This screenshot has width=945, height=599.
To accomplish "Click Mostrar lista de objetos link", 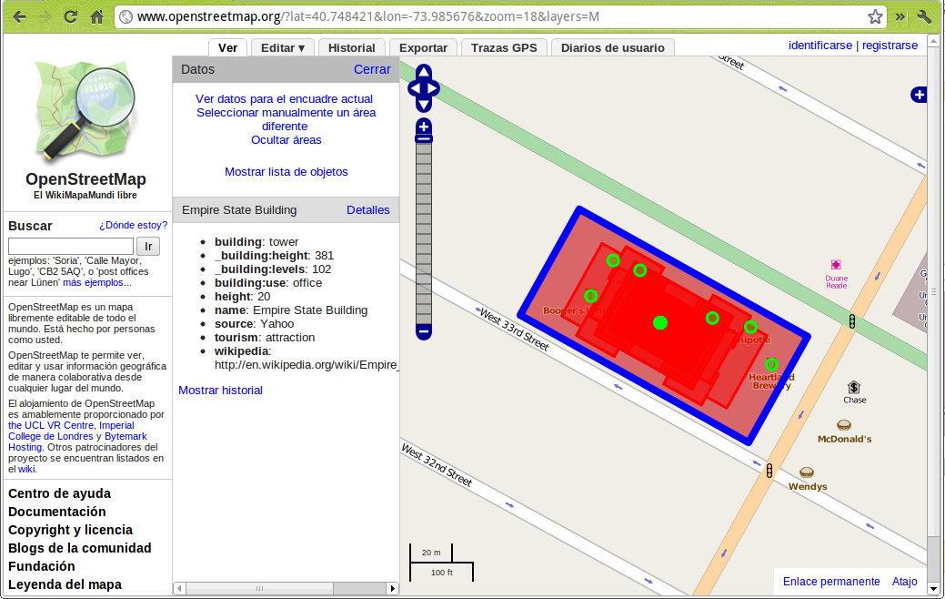I will pyautogui.click(x=286, y=171).
